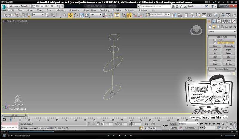Uncheck the Start New Shape checkbox

215,43
